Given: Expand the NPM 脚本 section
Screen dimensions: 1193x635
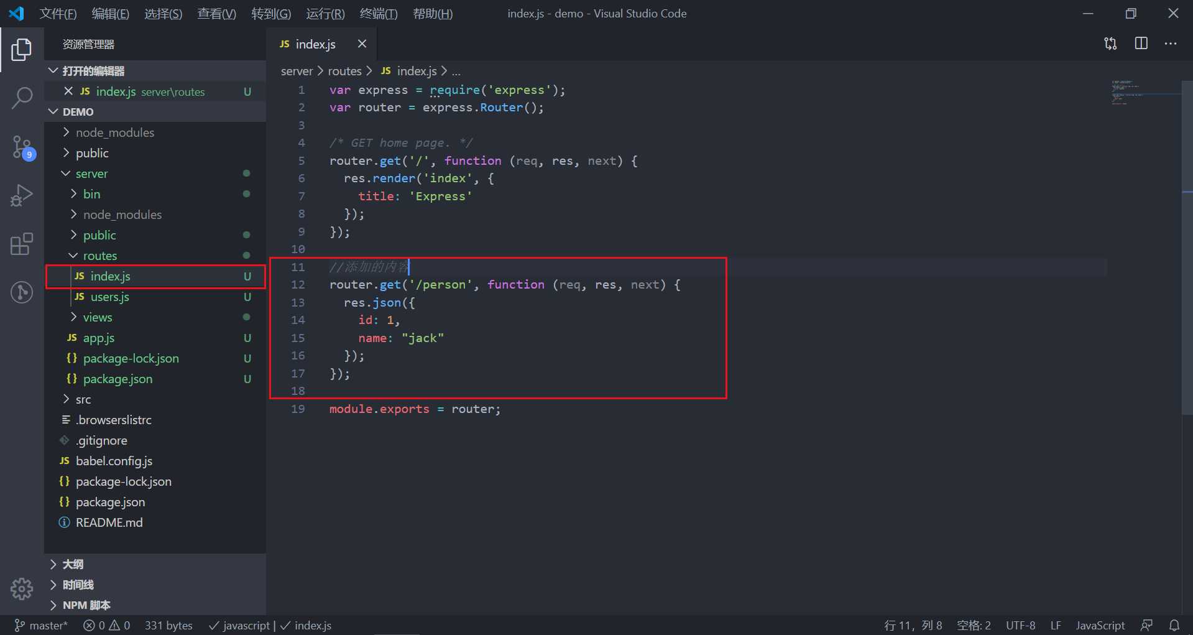Looking at the screenshot, I should click(155, 605).
